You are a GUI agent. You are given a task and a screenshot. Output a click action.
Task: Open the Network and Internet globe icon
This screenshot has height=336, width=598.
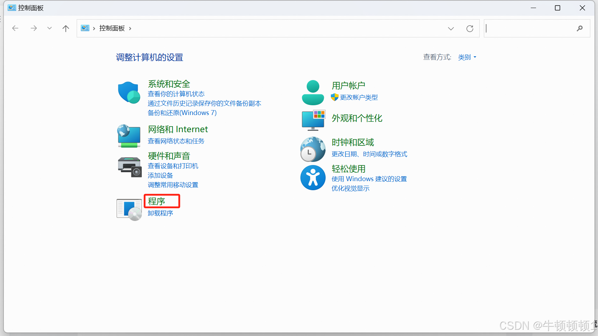(129, 136)
